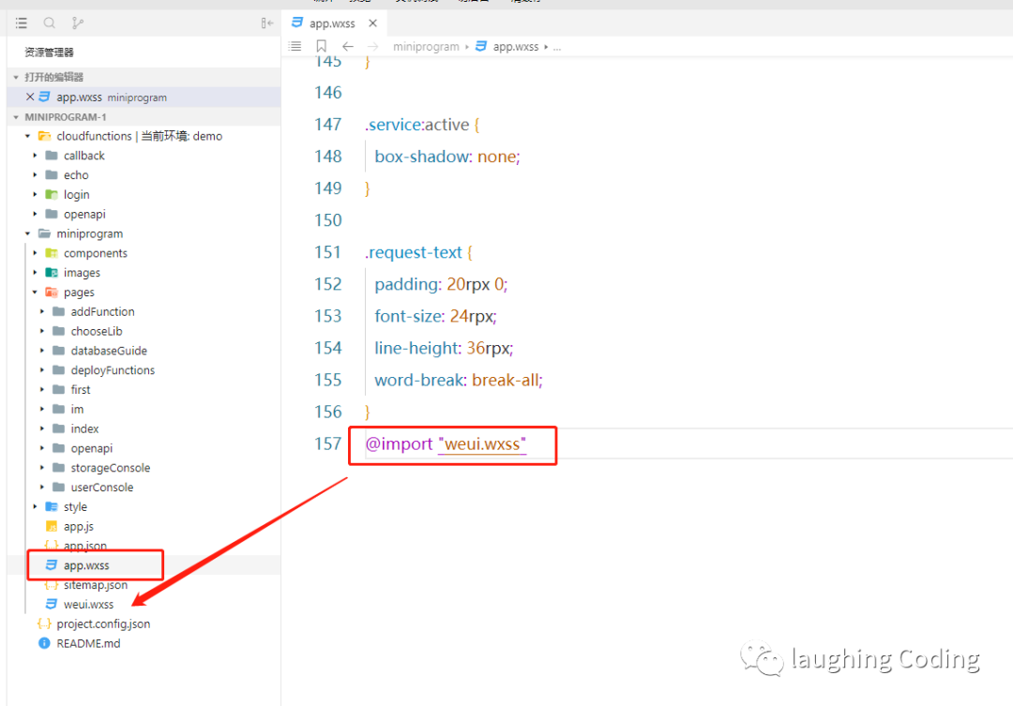The height and width of the screenshot is (706, 1013).
Task: Expand the style folder
Action: (x=35, y=506)
